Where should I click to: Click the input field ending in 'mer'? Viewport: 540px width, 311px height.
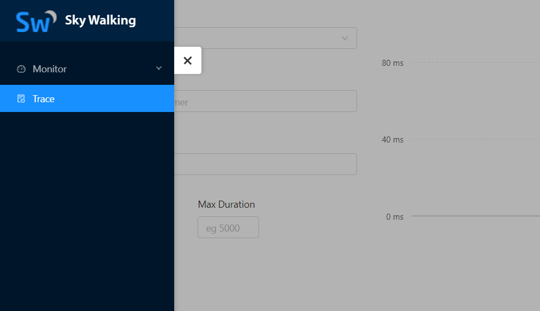point(266,101)
